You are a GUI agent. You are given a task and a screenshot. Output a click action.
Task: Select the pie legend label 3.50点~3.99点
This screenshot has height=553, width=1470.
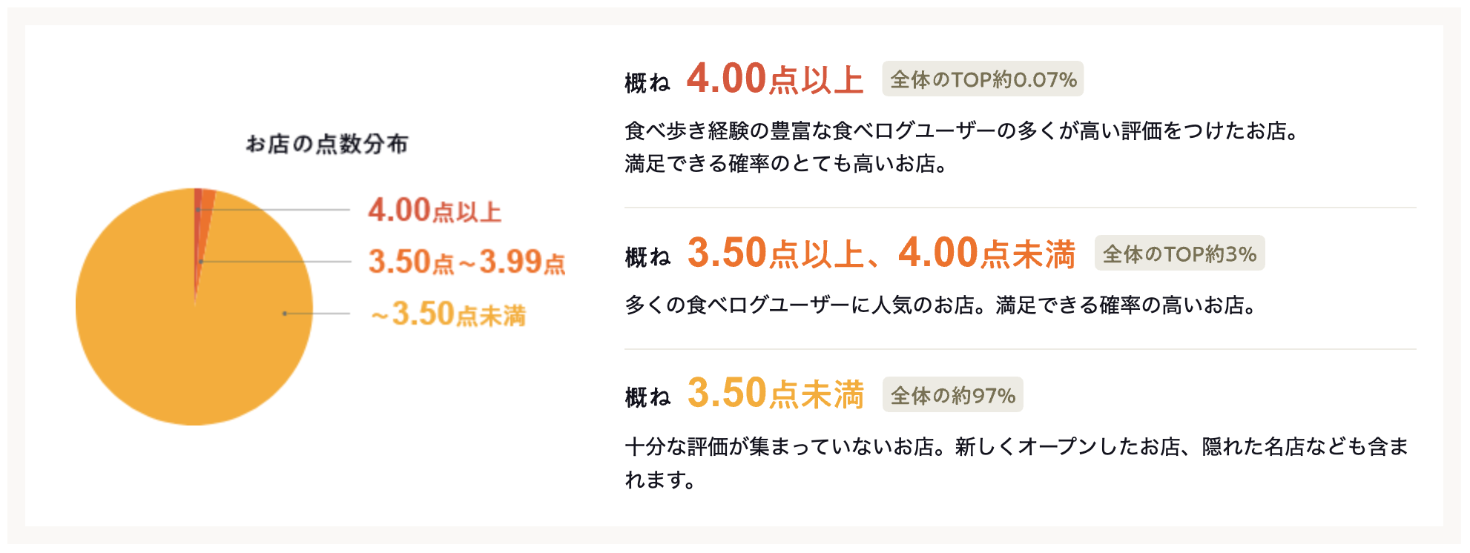[x=467, y=262]
